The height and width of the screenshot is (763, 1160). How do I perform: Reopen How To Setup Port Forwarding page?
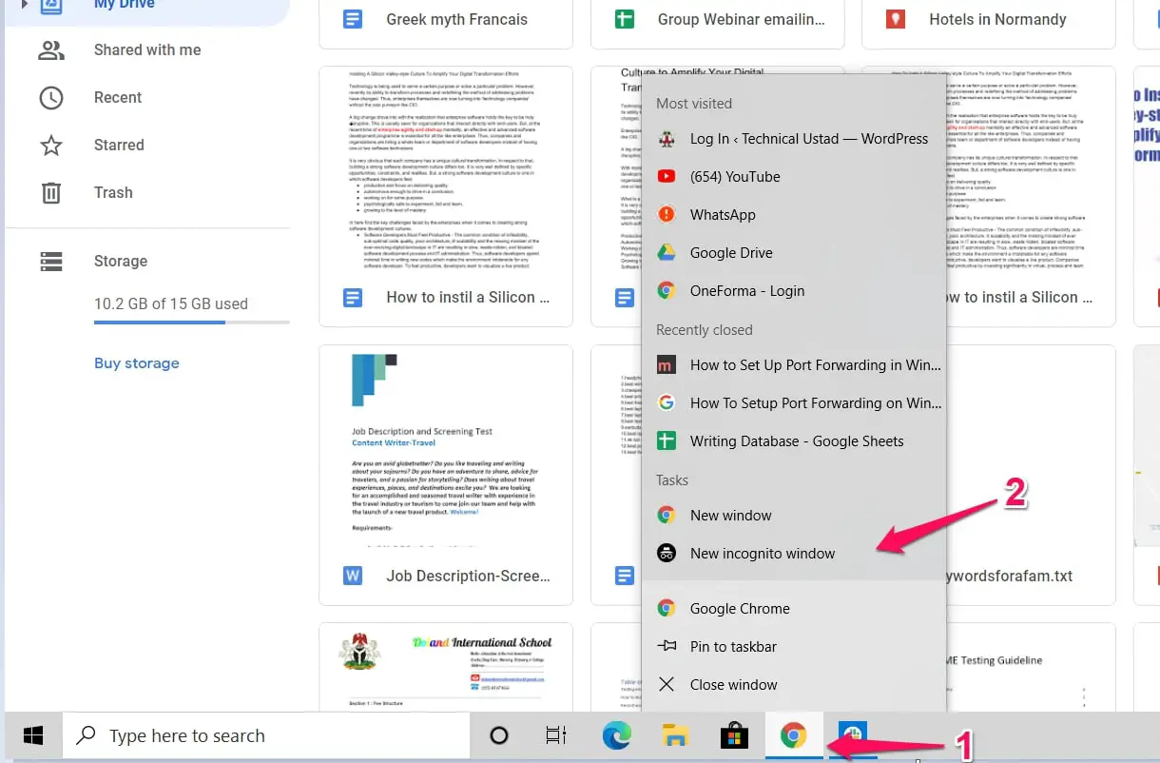coord(794,403)
